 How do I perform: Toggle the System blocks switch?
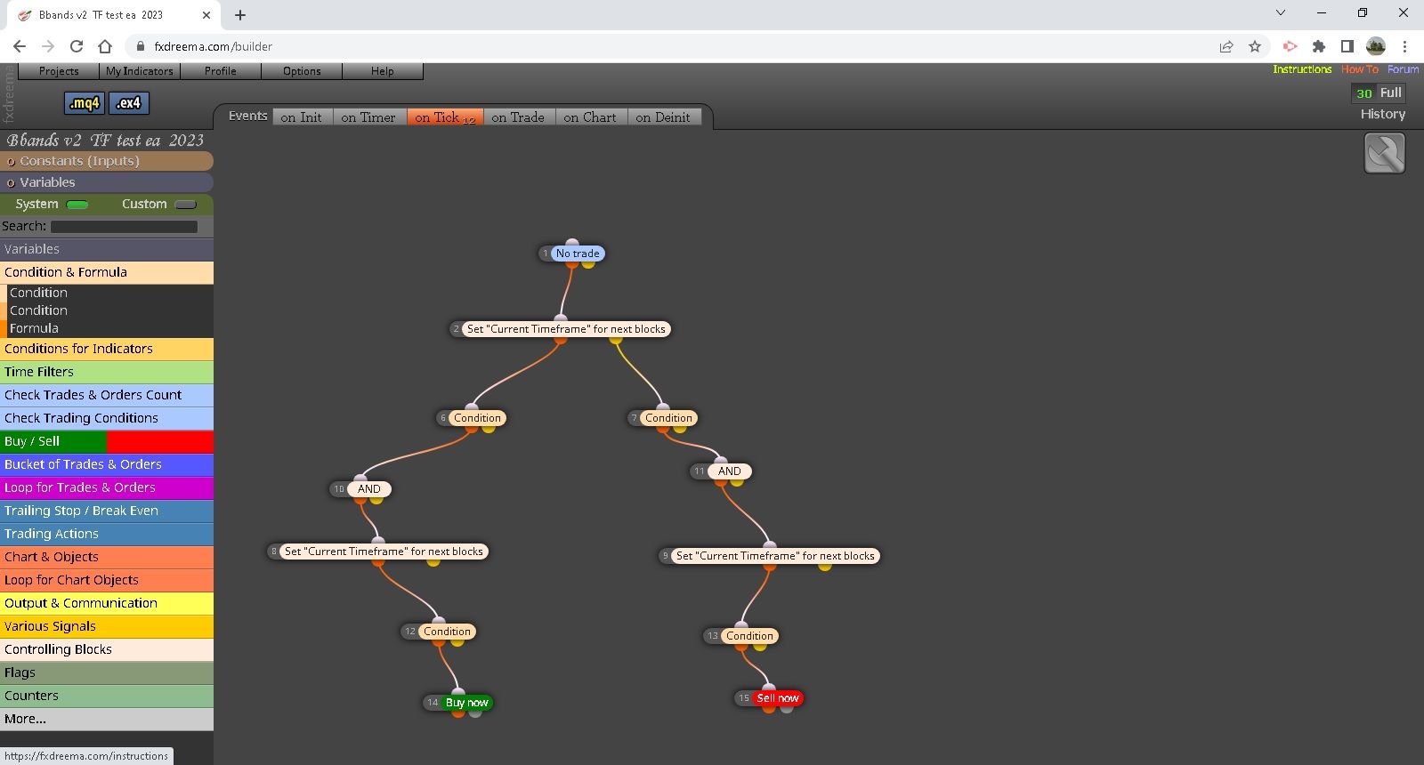coord(77,205)
